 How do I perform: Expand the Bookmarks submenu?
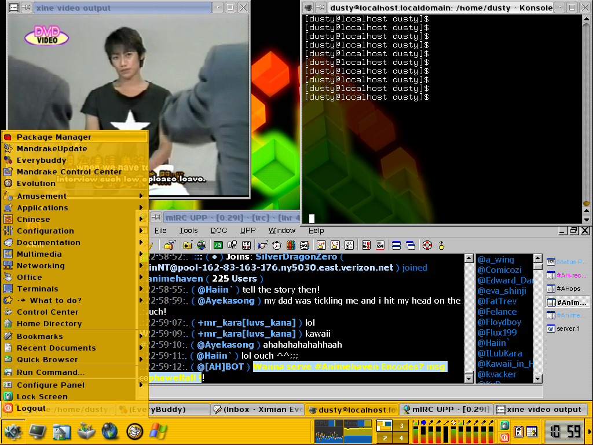tap(75, 337)
